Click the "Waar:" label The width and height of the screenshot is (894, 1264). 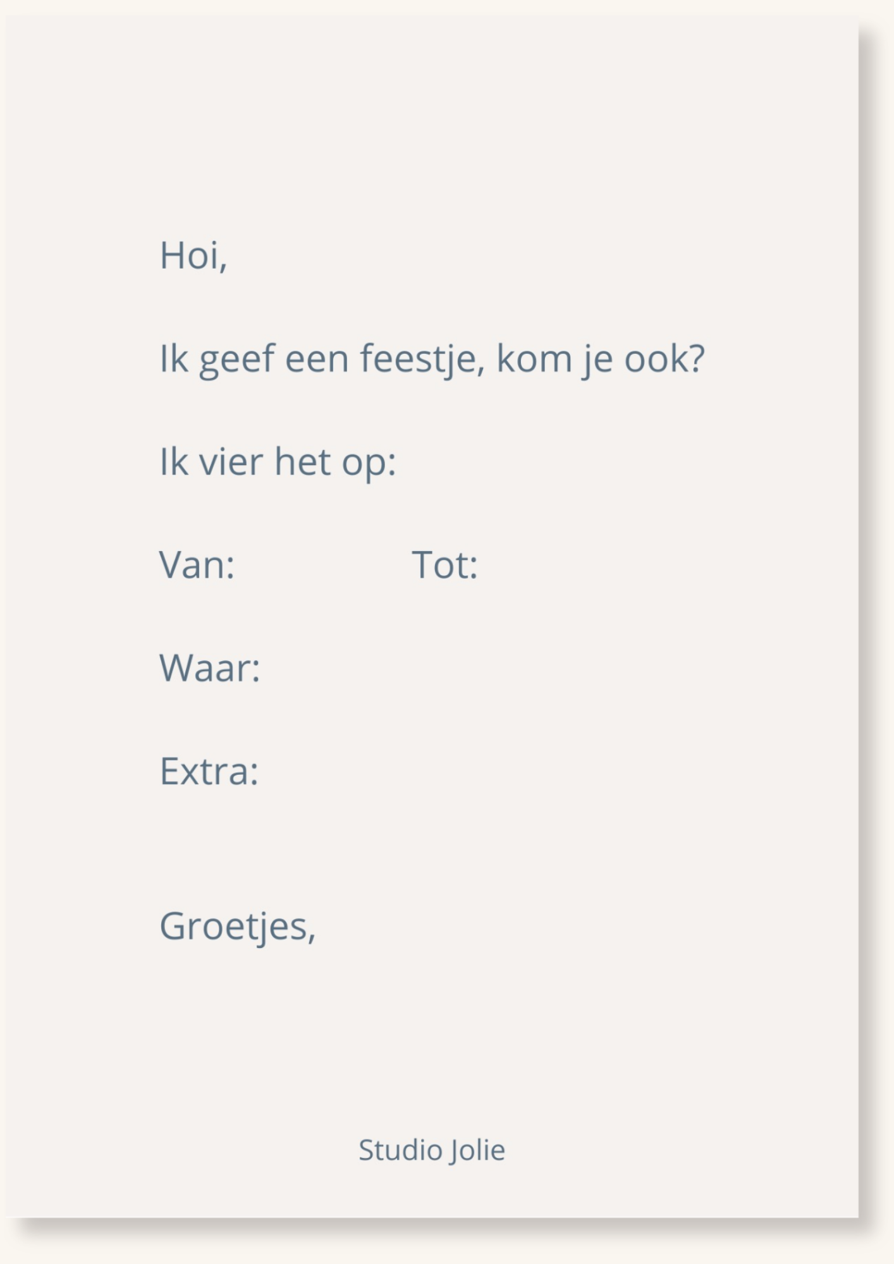[209, 668]
